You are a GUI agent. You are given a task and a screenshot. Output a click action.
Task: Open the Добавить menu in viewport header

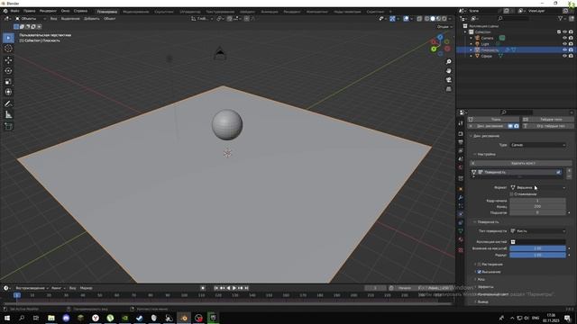[x=92, y=18]
